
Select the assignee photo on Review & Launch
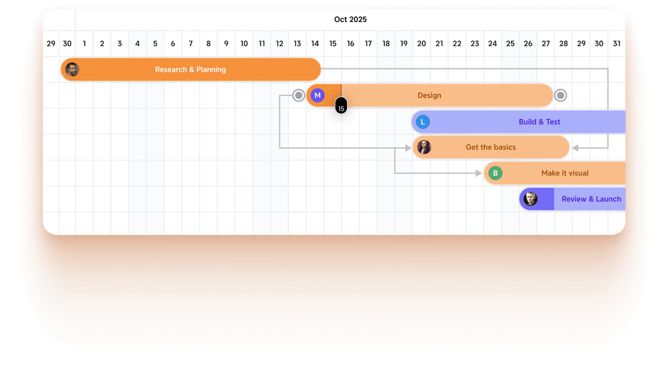click(530, 199)
